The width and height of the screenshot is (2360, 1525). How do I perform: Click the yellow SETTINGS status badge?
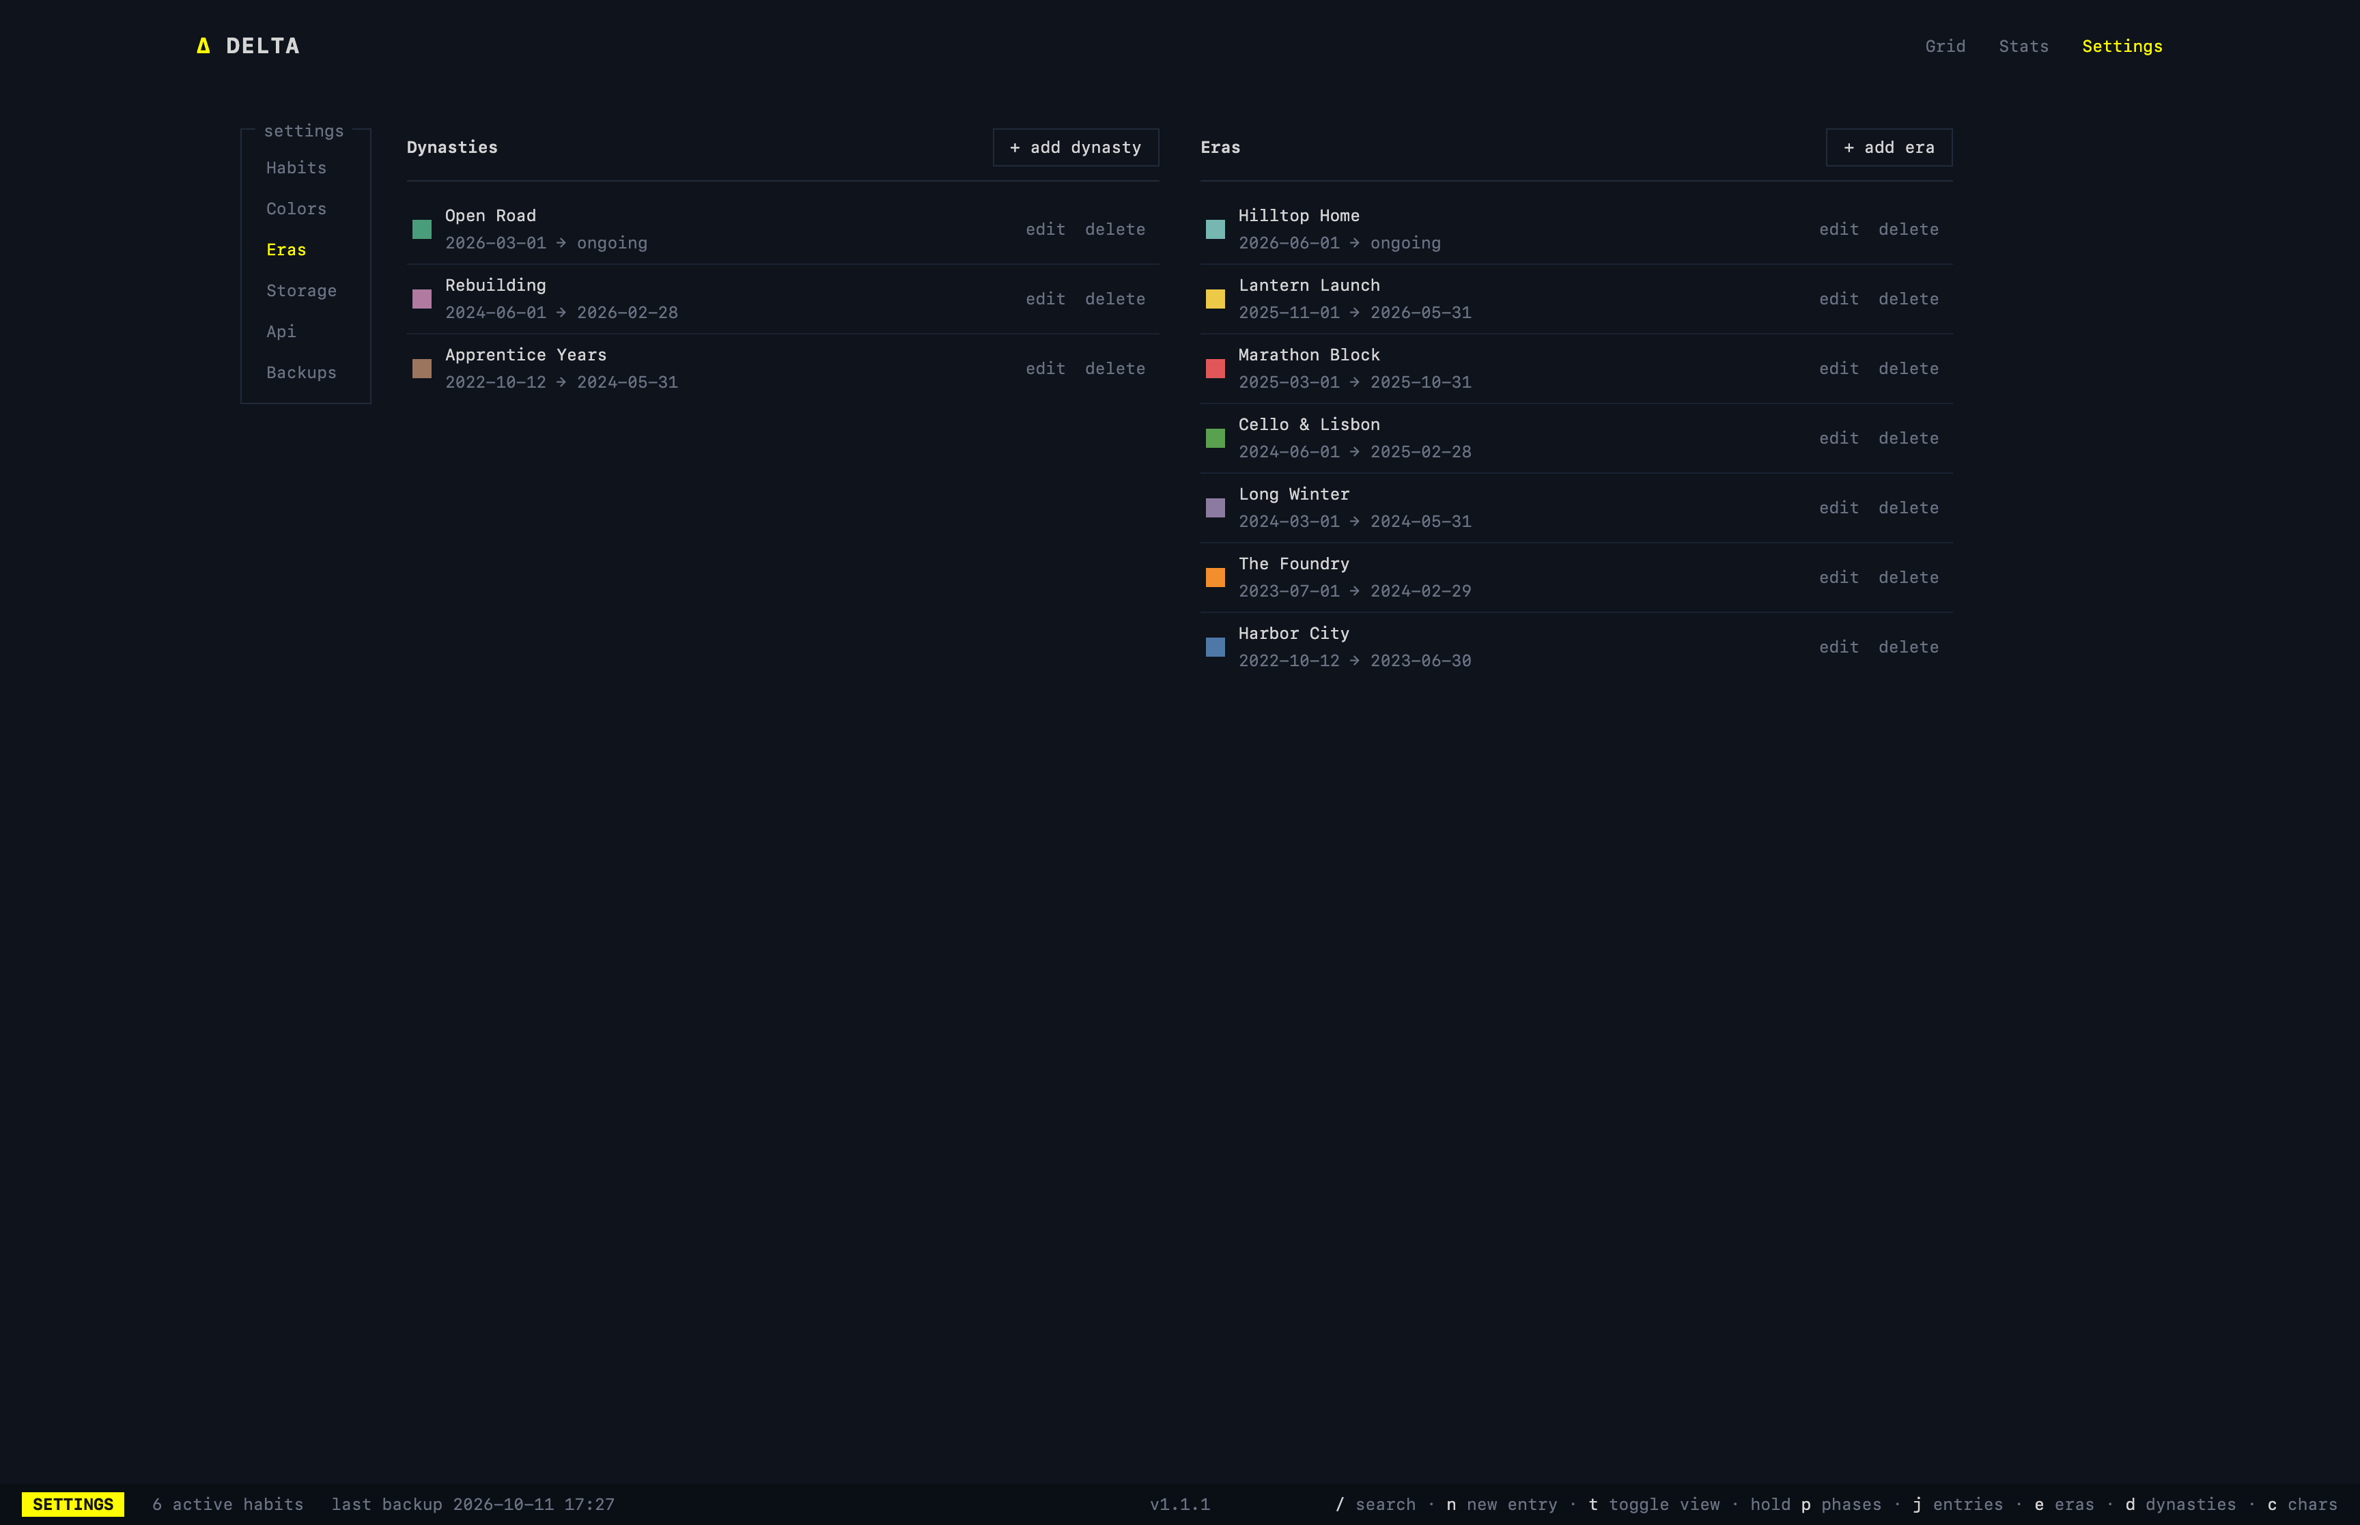[x=73, y=1505]
